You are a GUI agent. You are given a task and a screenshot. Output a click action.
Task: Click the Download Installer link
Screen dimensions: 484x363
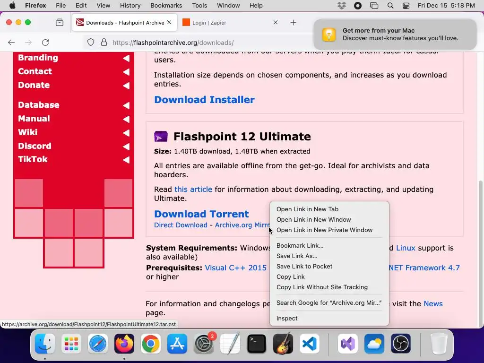[x=204, y=100]
